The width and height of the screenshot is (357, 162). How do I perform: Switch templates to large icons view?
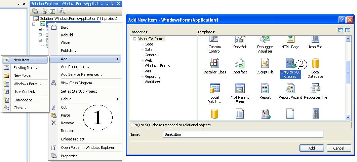[341, 30]
